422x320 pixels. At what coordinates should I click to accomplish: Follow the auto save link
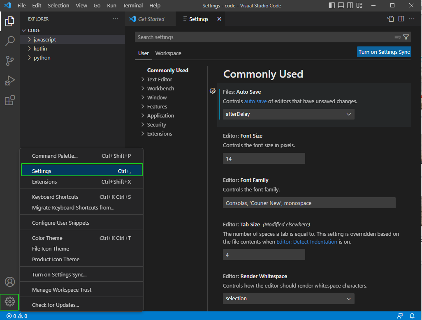pyautogui.click(x=255, y=101)
